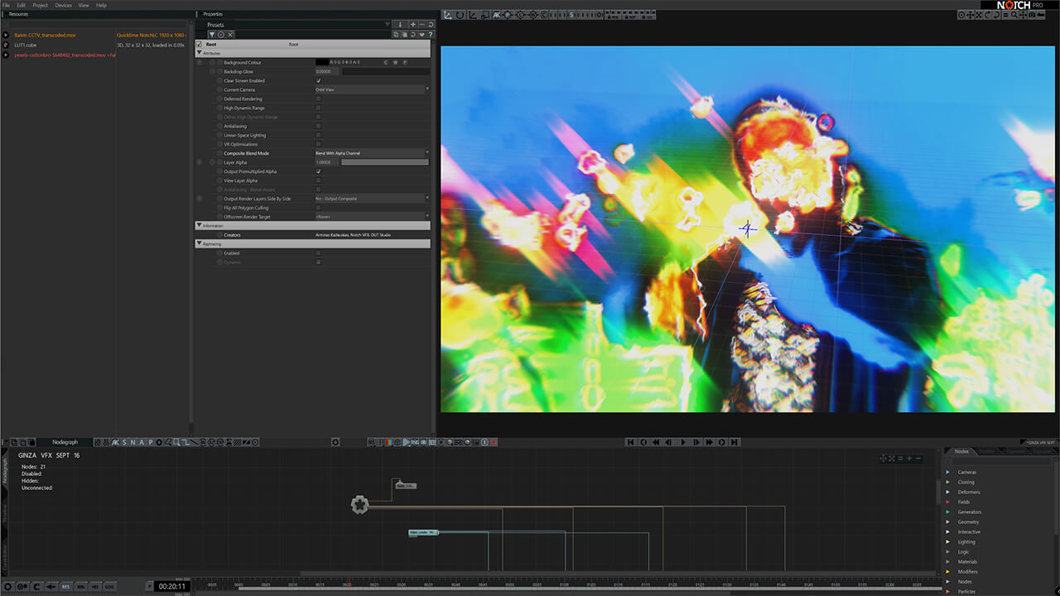The height and width of the screenshot is (596, 1060).
Task: Click the properties filter funnel icon
Action: [211, 34]
